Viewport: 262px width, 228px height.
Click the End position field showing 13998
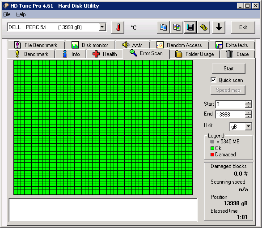(x=230, y=115)
